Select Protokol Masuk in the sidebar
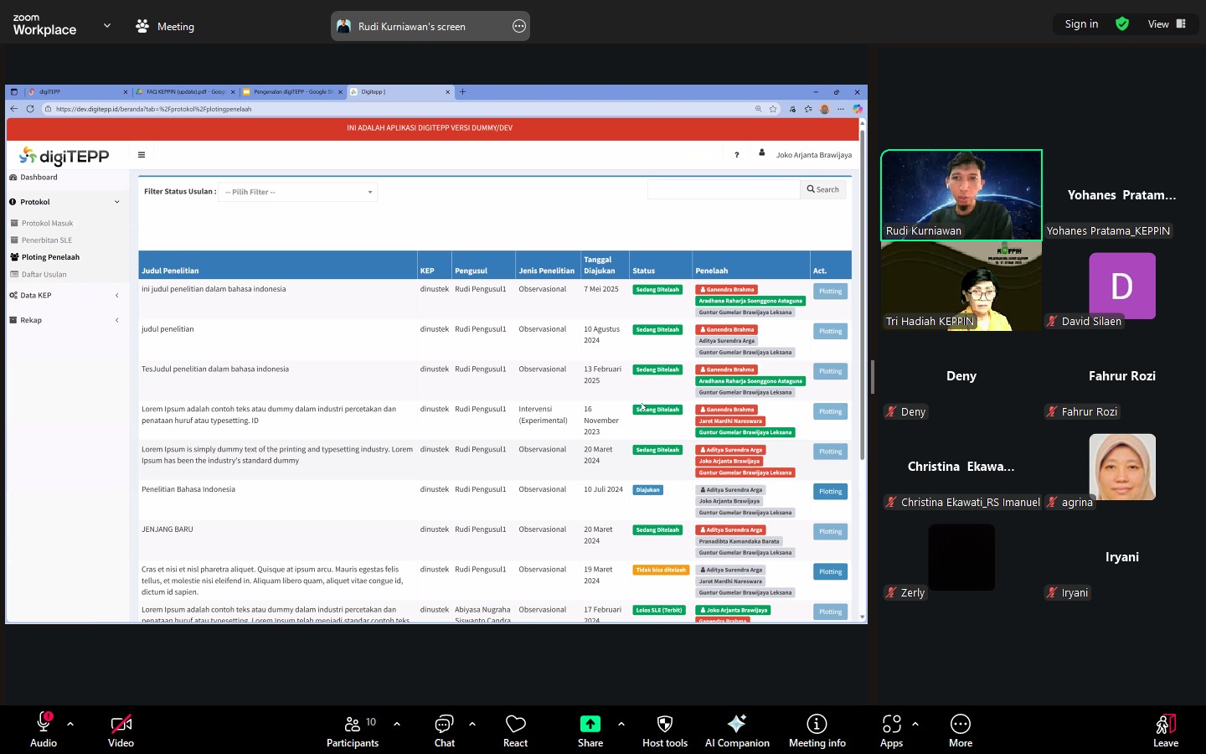 click(x=47, y=224)
